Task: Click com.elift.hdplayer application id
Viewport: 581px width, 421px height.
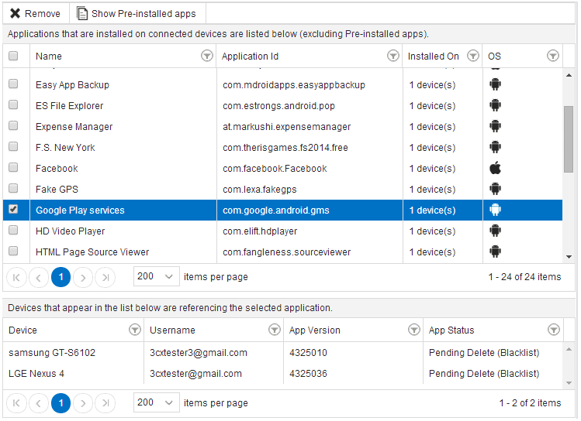Action: click(260, 231)
